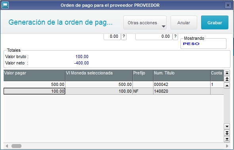Move up one row with the up arrow
The width and height of the screenshot is (234, 150).
coord(227,86)
